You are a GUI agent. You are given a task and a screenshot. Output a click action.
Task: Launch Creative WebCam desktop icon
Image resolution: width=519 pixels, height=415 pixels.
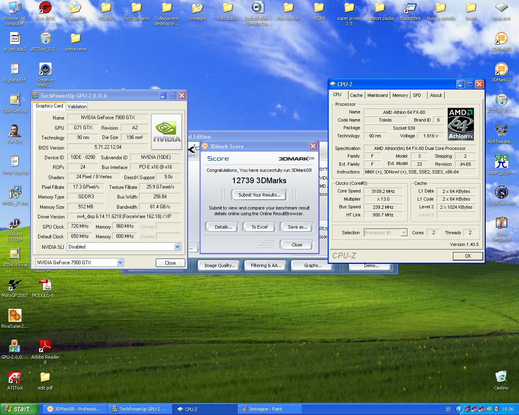click(45, 75)
